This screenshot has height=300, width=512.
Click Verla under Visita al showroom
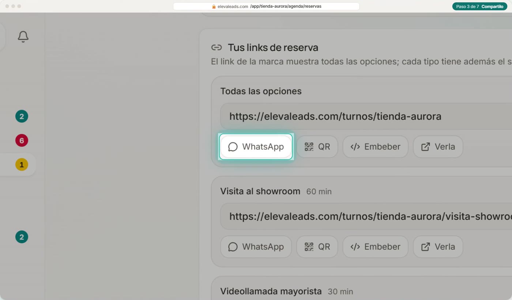coord(438,247)
